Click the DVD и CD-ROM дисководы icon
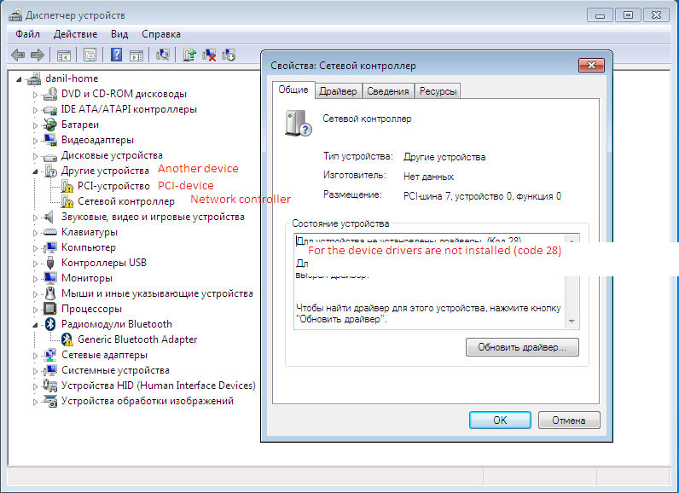Viewport: 679px width, 493px height. click(x=50, y=94)
